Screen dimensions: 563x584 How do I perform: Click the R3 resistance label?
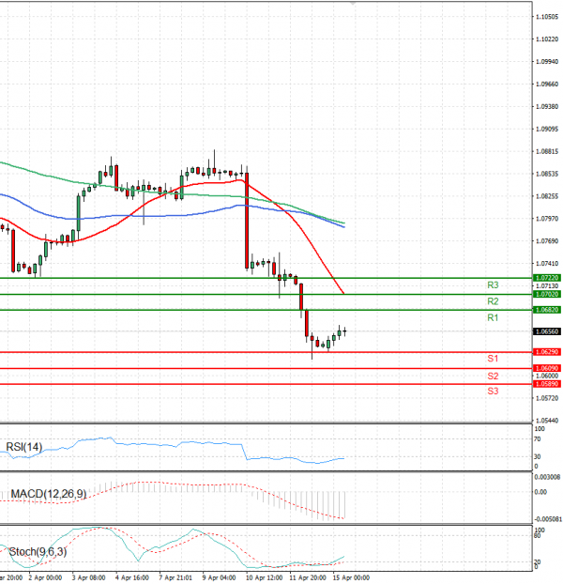pyautogui.click(x=492, y=284)
